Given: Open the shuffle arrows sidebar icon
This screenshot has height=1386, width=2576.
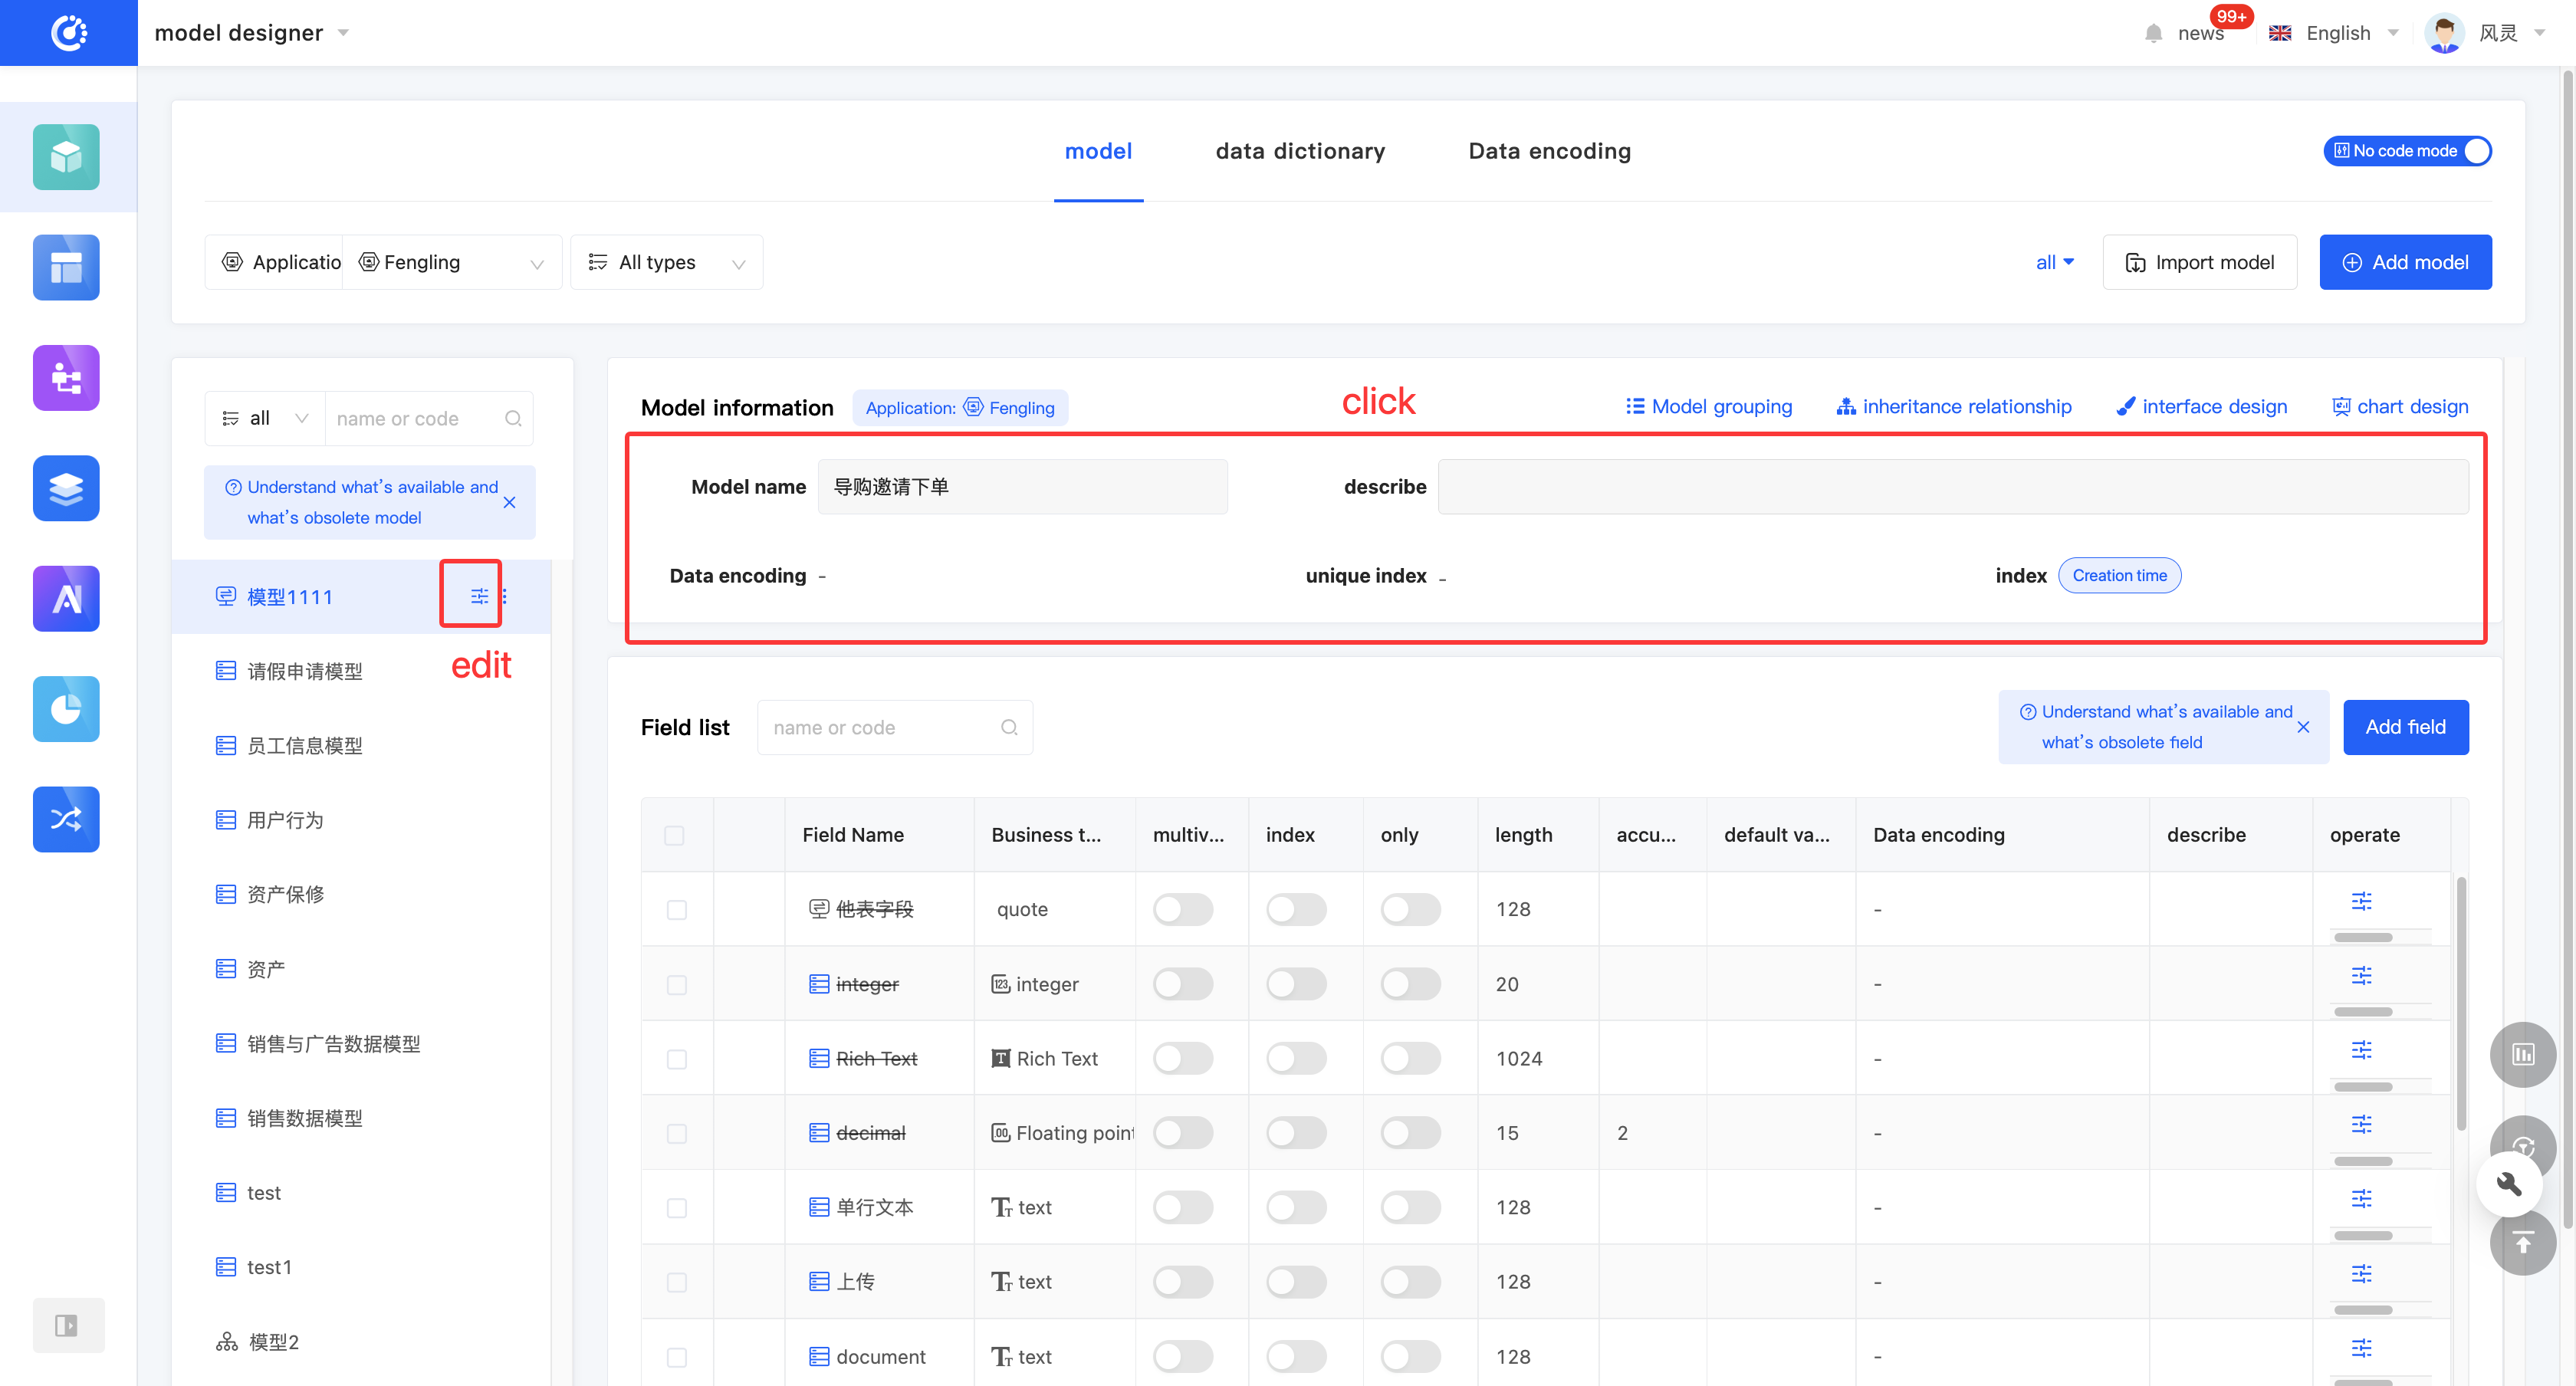Looking at the screenshot, I should tap(66, 819).
